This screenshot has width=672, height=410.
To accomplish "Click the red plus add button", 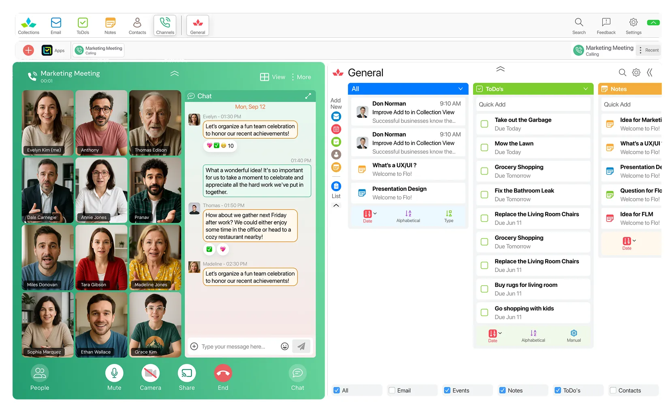I will (28, 50).
